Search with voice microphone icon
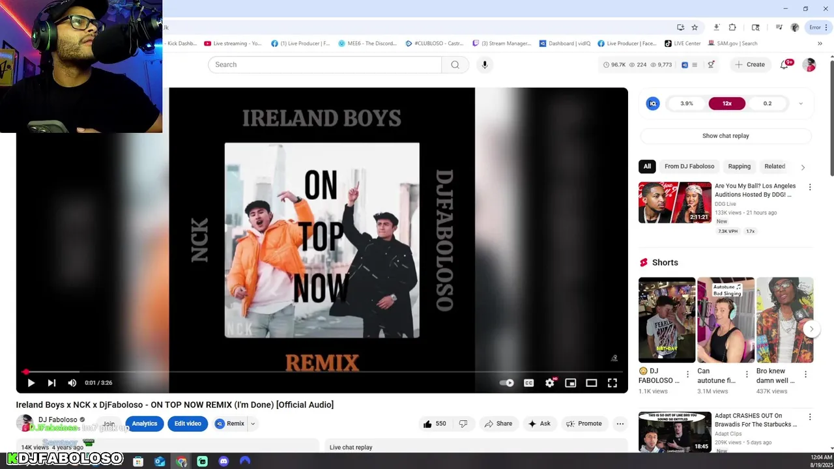Viewport: 834px width, 469px height. click(x=485, y=64)
